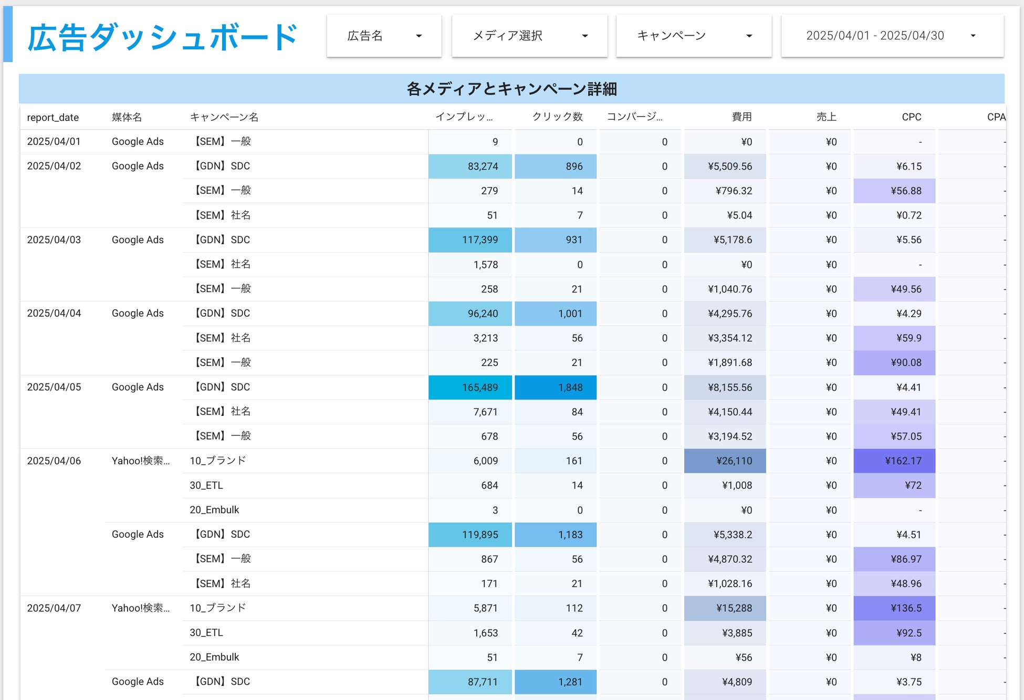Click the arrow icon in 広告名 filter
This screenshot has height=700, width=1024.
tap(419, 36)
